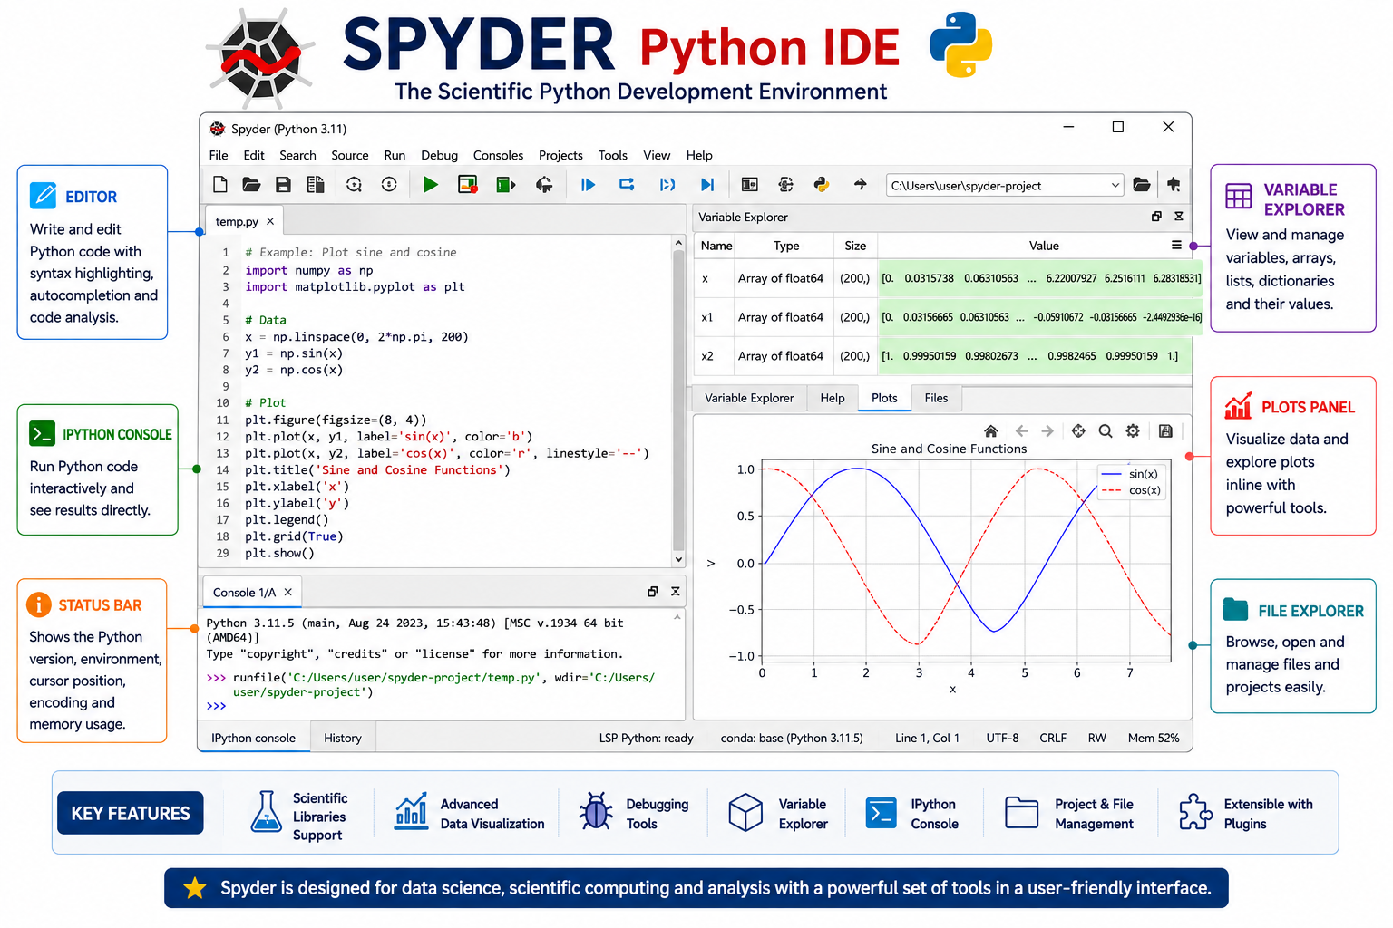Create a new file with the toolbar icon
This screenshot has width=1393, height=928.
220,185
